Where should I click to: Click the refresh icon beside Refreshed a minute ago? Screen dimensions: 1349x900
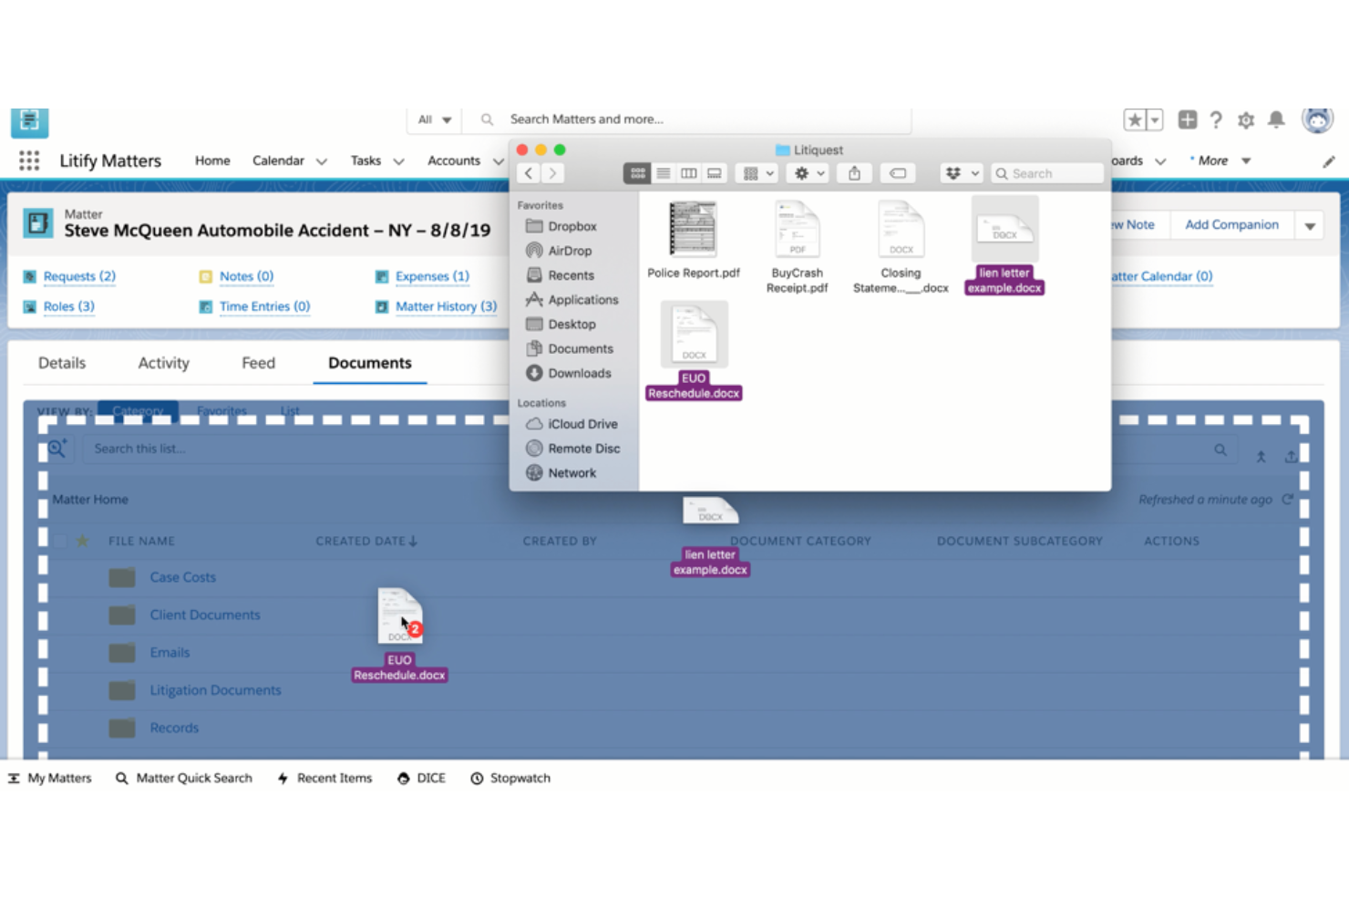click(1287, 500)
